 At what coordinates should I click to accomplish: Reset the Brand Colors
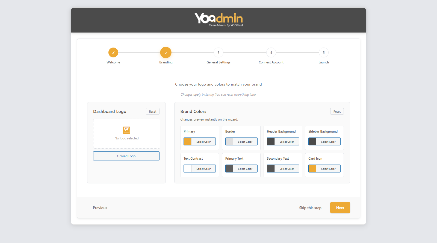(337, 112)
